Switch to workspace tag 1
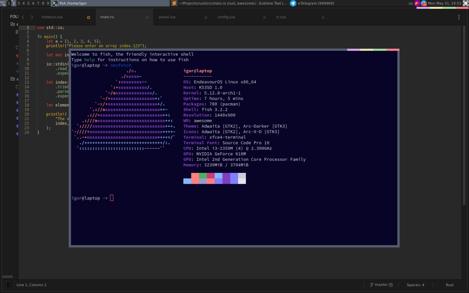469x293 pixels. [9, 3]
